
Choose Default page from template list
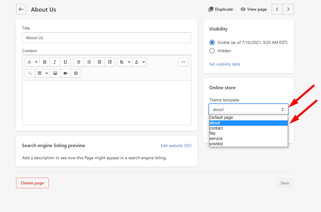pos(248,117)
